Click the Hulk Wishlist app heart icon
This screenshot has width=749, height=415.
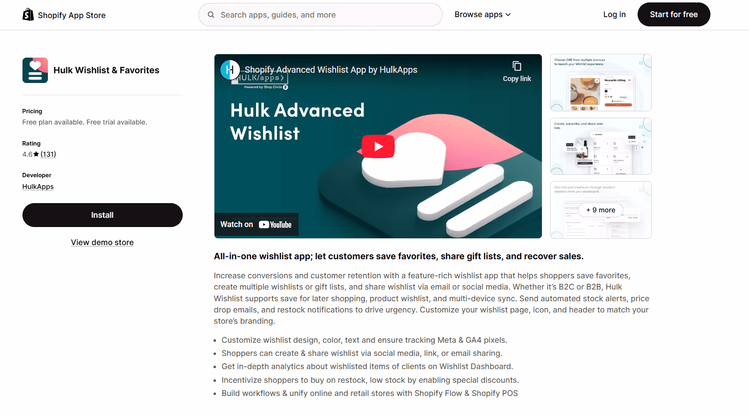point(35,70)
